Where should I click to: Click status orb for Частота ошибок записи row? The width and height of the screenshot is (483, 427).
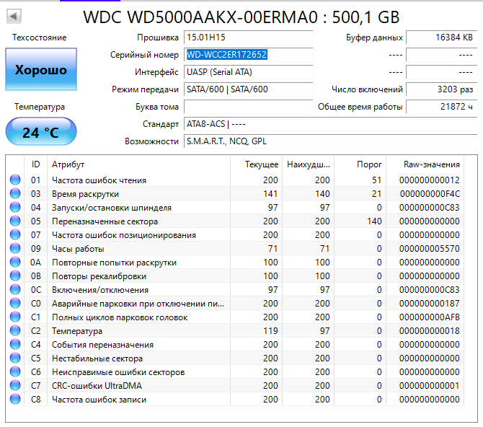click(15, 400)
